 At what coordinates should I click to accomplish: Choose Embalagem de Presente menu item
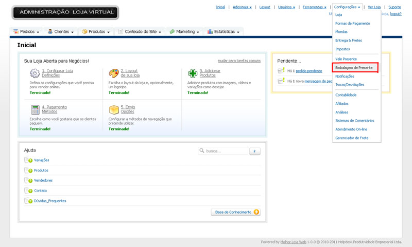[354, 68]
